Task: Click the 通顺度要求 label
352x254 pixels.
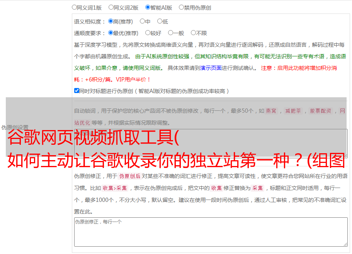Action: (x=89, y=34)
